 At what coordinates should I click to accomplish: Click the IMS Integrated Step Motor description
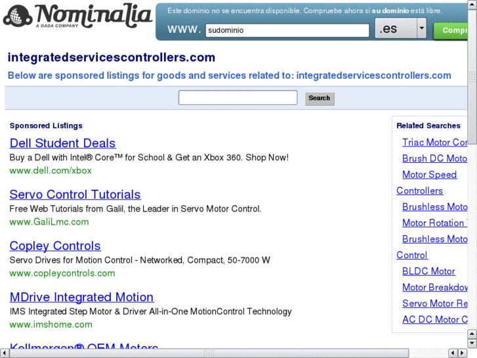[151, 311]
